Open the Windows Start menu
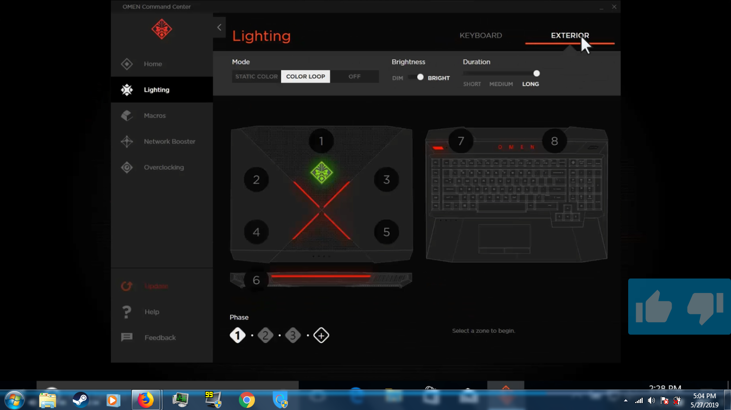 (13, 400)
